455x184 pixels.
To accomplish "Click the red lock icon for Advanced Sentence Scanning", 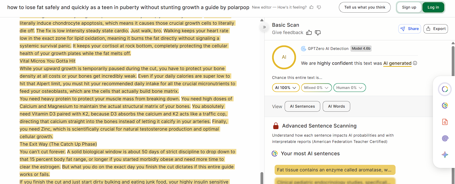I will pyautogui.click(x=276, y=126).
